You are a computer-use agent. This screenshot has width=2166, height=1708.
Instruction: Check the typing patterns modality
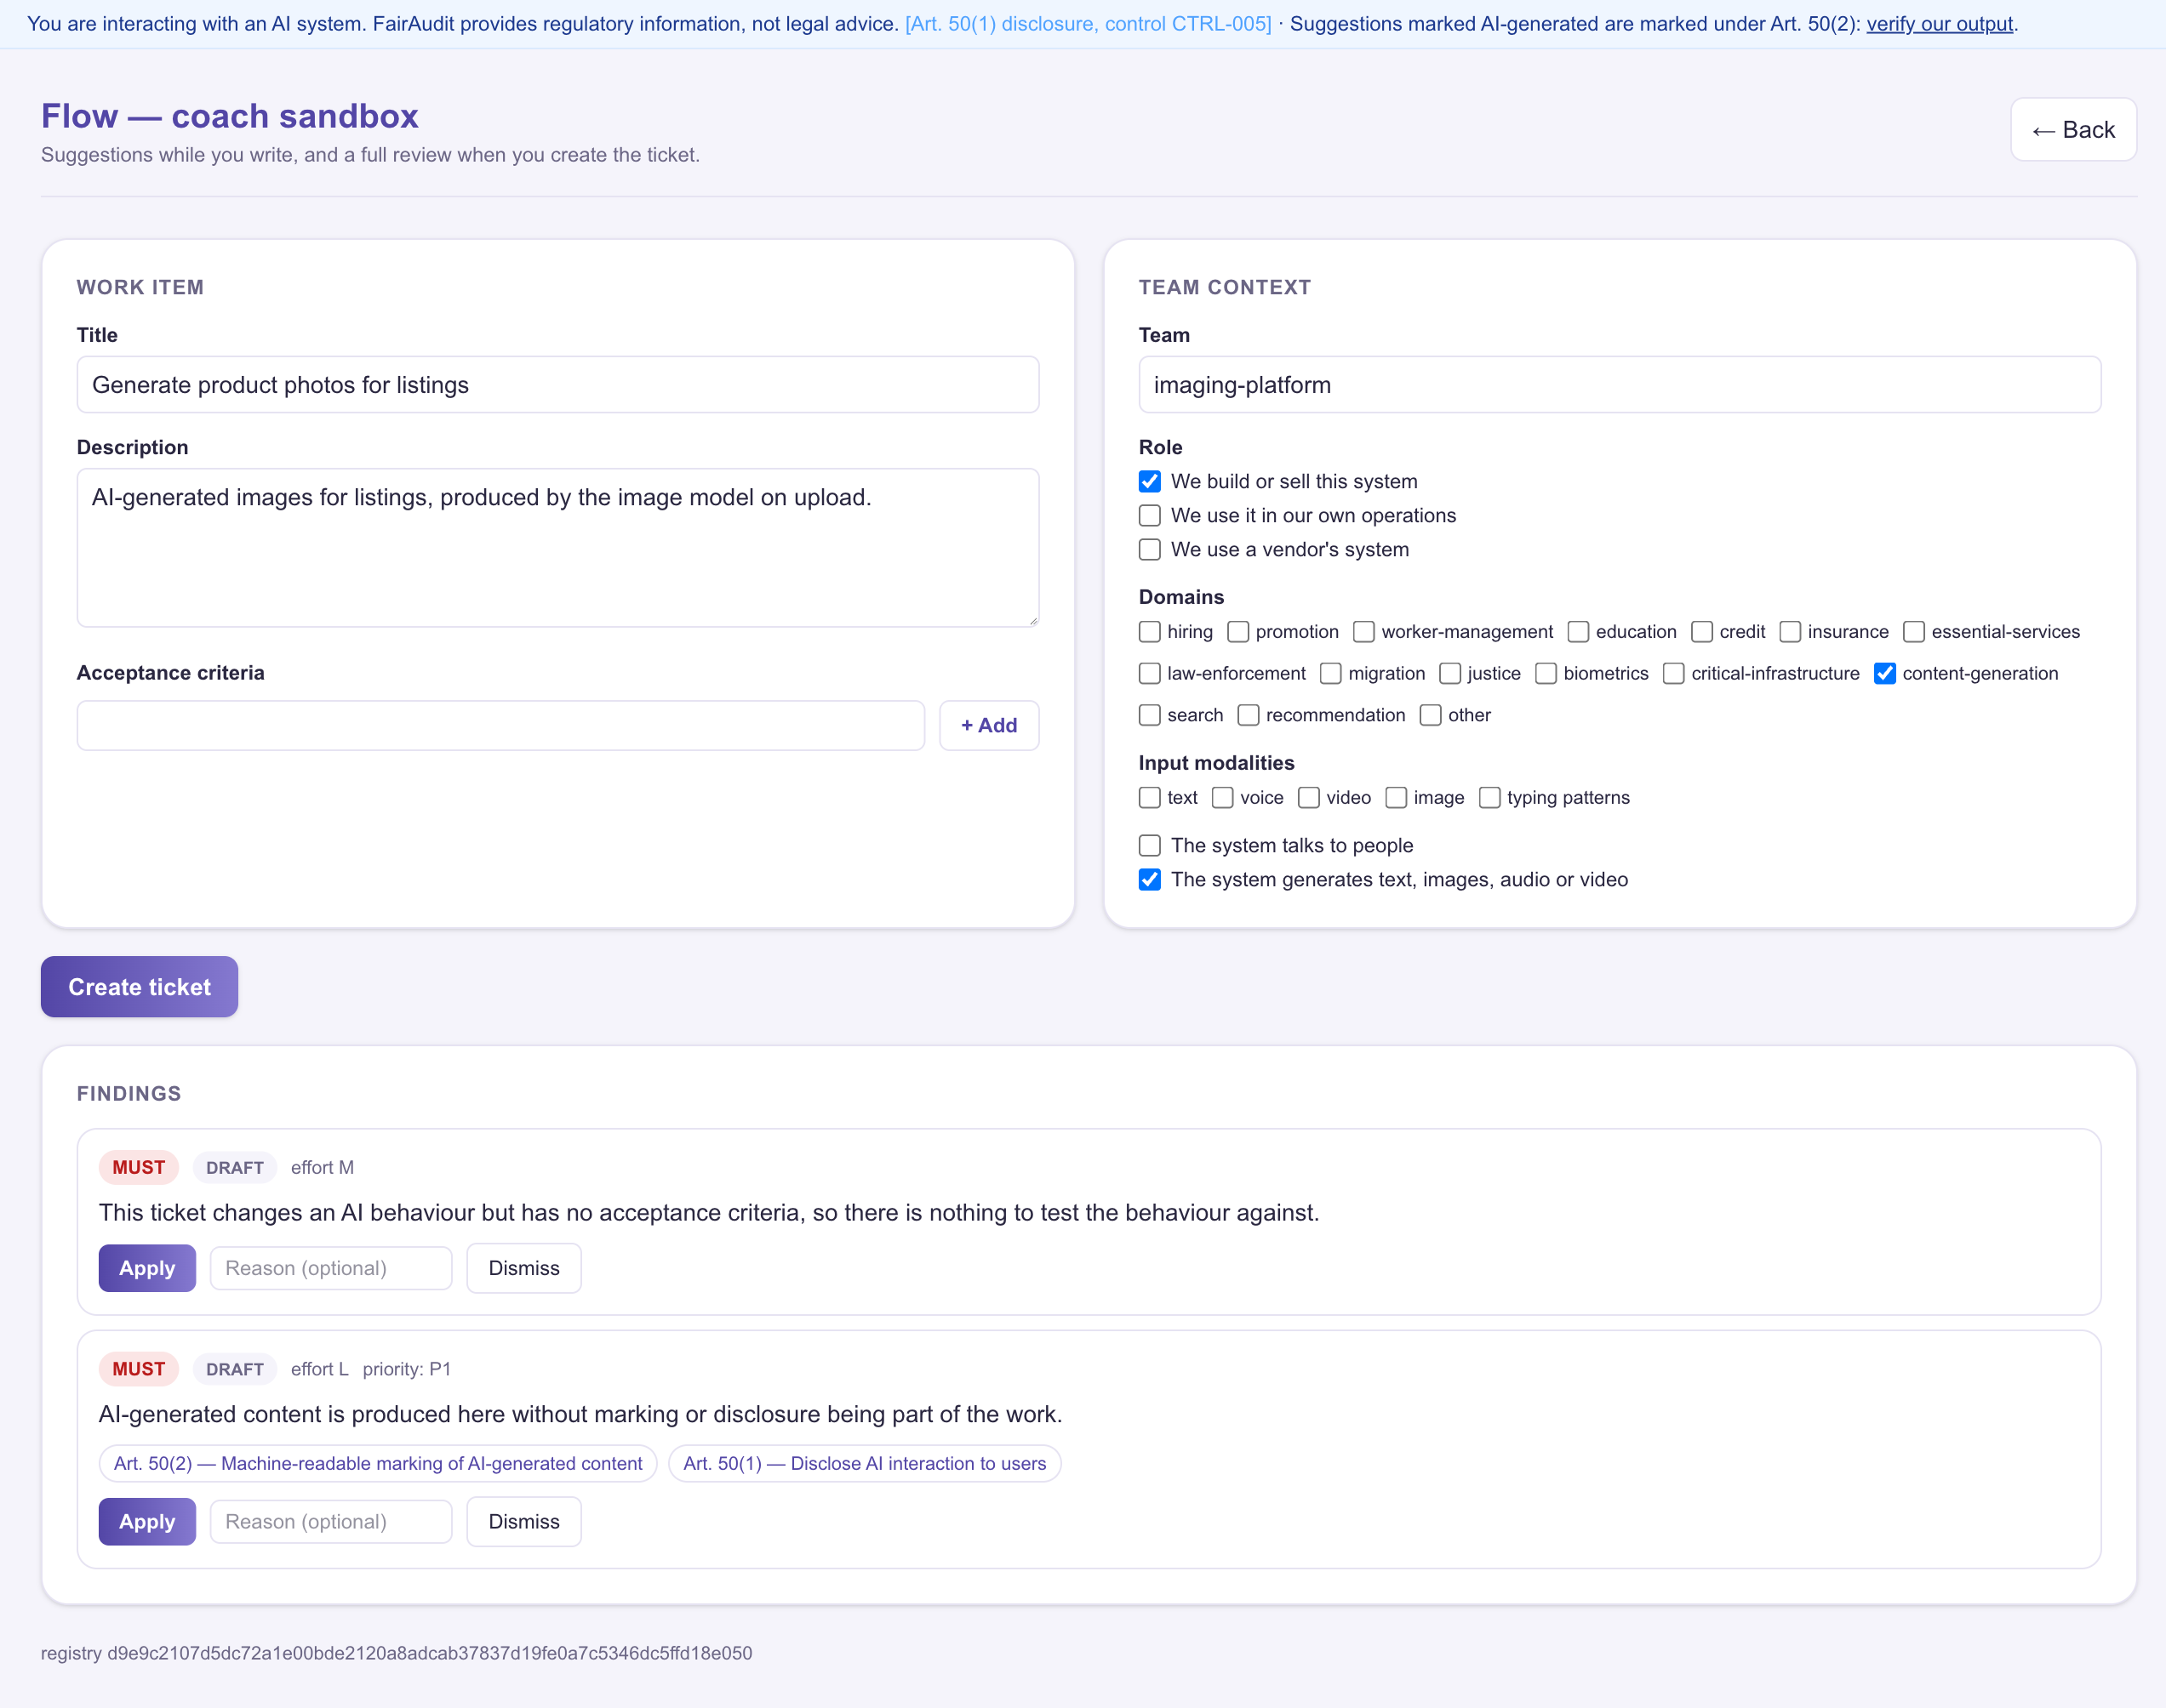(x=1489, y=797)
